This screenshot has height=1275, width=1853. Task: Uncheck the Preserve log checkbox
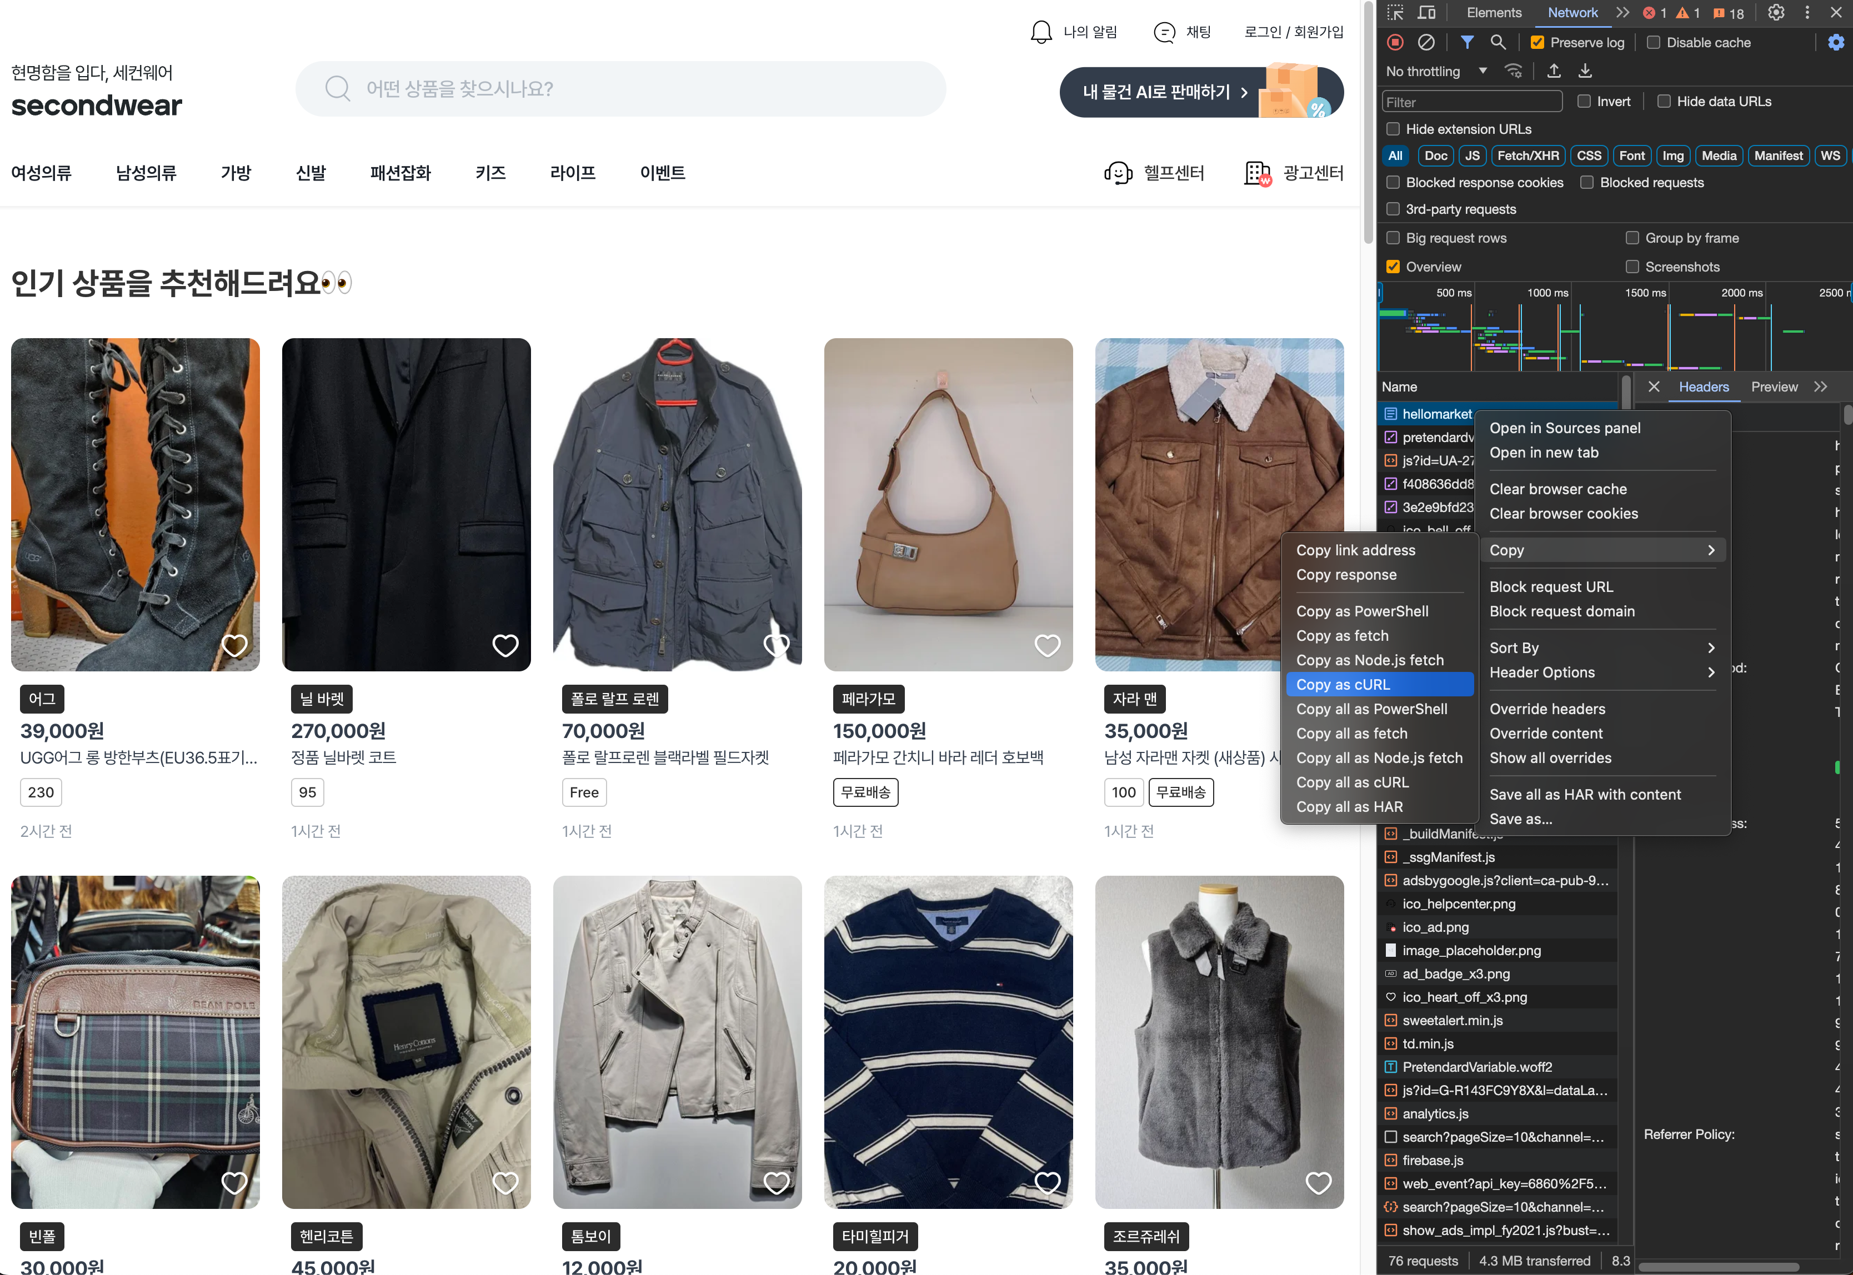coord(1538,42)
